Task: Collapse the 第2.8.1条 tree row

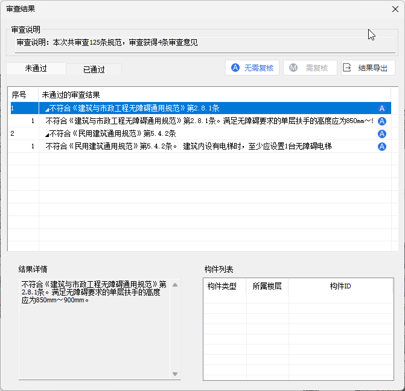Action: [x=47, y=109]
